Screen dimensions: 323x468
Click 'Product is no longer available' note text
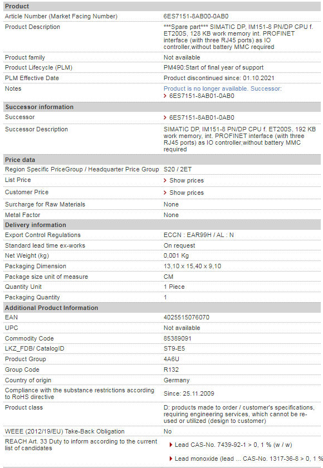click(x=206, y=88)
